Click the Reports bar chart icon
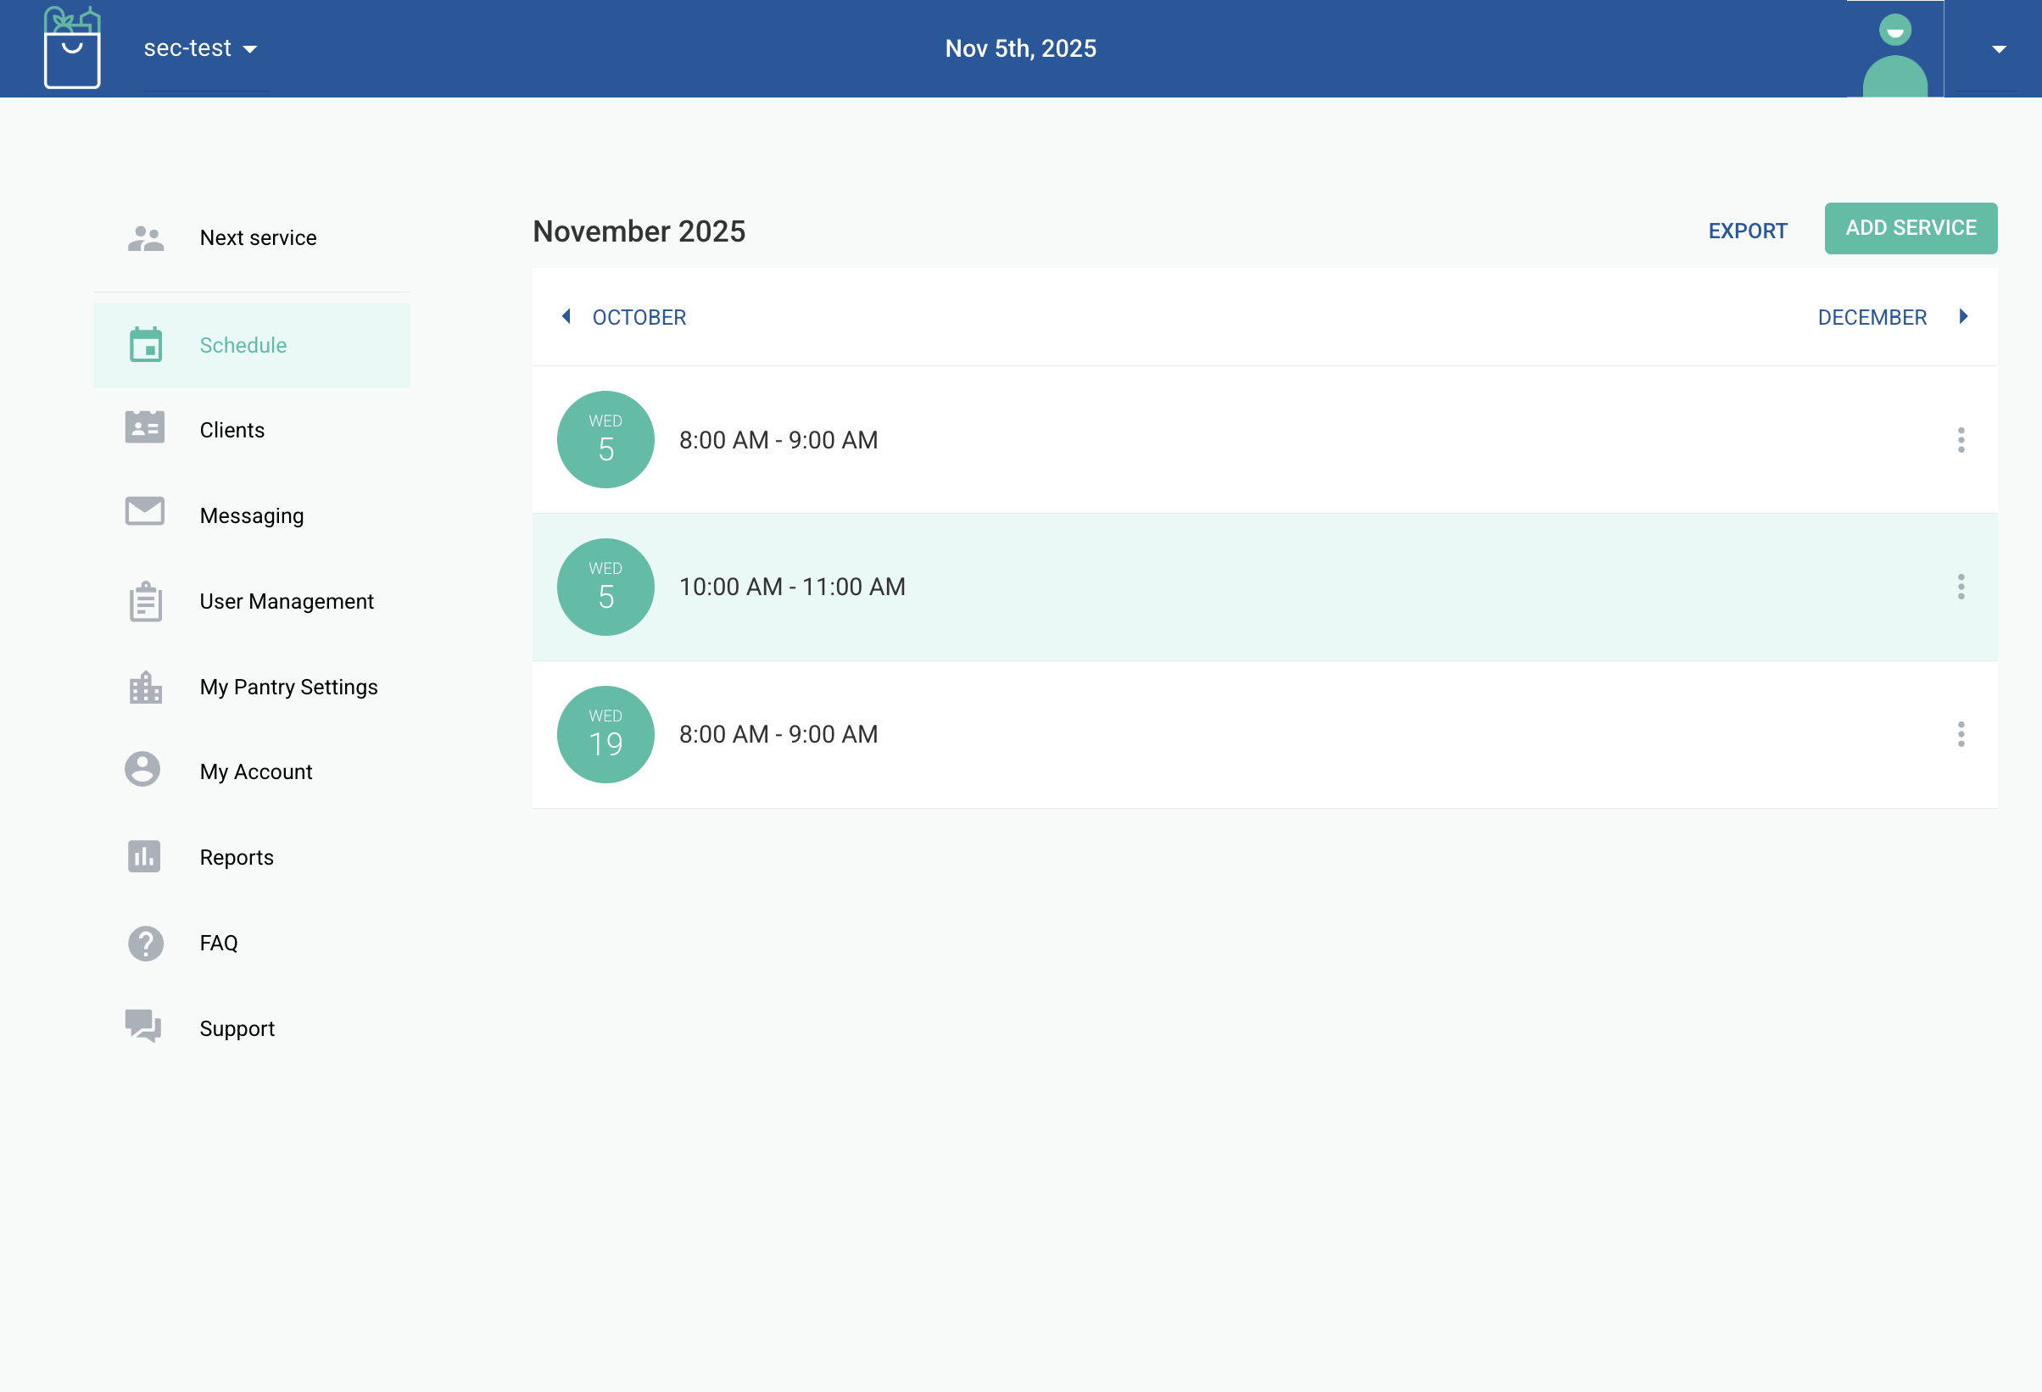Viewport: 2042px width, 1392px height. tap(144, 856)
